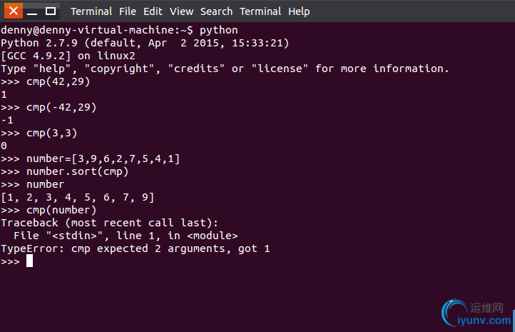The height and width of the screenshot is (332, 515).
Task: Click the denny@denny-virtual-machine shell prompt line
Action: [x=119, y=30]
